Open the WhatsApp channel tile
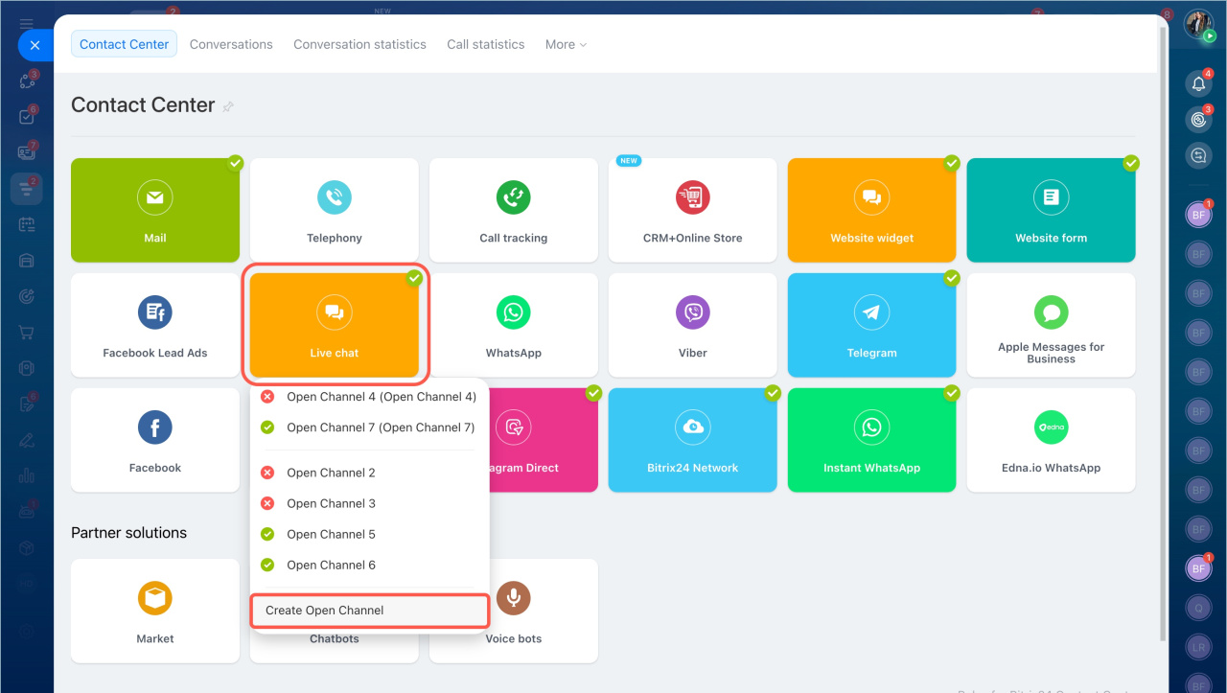1227x693 pixels. (x=513, y=325)
